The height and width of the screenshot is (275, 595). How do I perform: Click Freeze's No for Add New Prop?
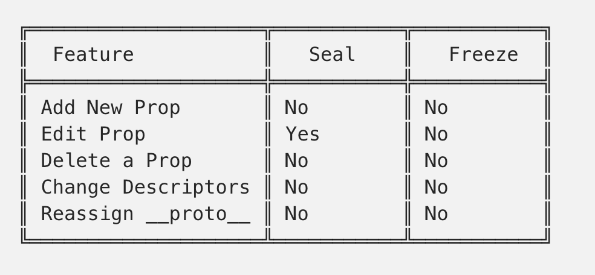[x=436, y=108]
